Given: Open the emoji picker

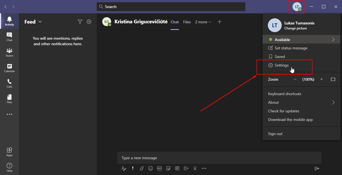Looking at the screenshot, I should coord(151,168).
